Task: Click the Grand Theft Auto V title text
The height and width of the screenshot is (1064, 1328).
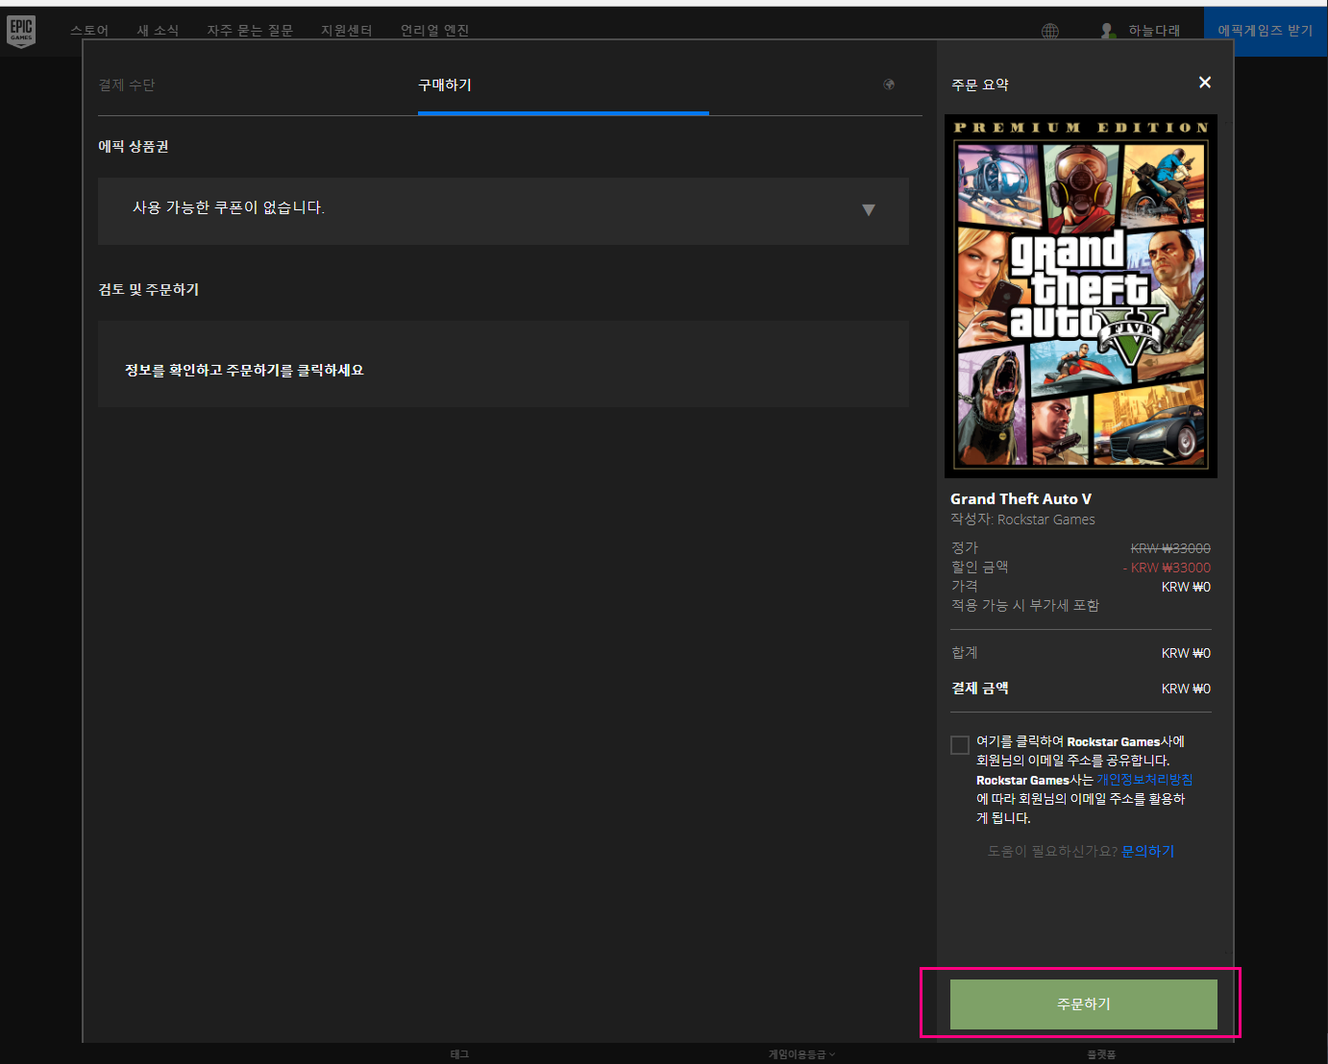Action: click(1021, 499)
